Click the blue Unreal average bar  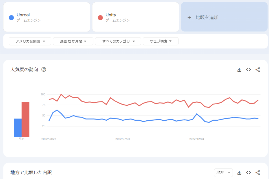18,127
